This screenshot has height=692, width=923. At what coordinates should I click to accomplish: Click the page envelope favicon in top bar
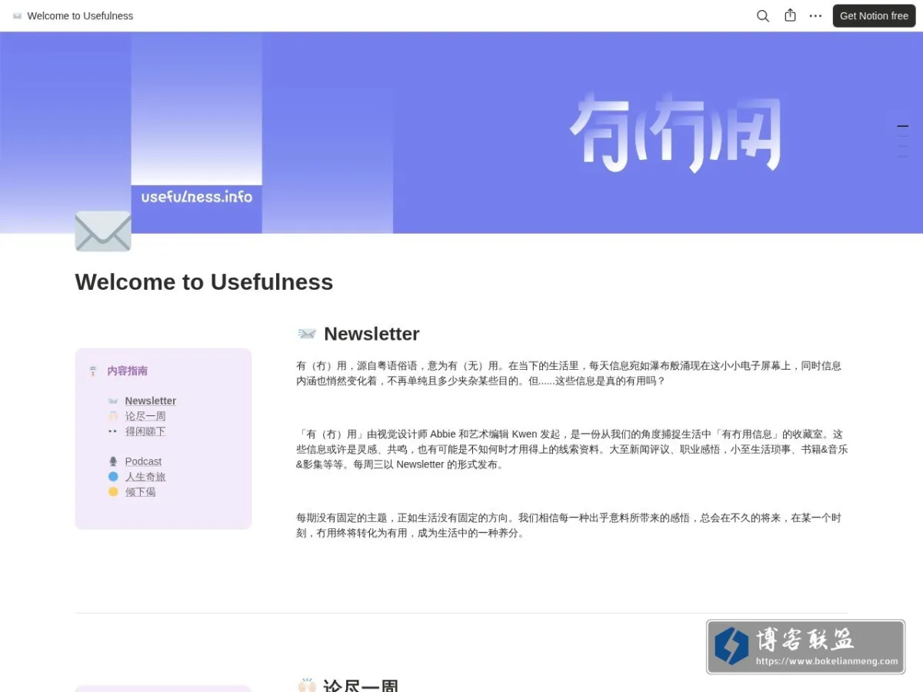[x=17, y=15]
